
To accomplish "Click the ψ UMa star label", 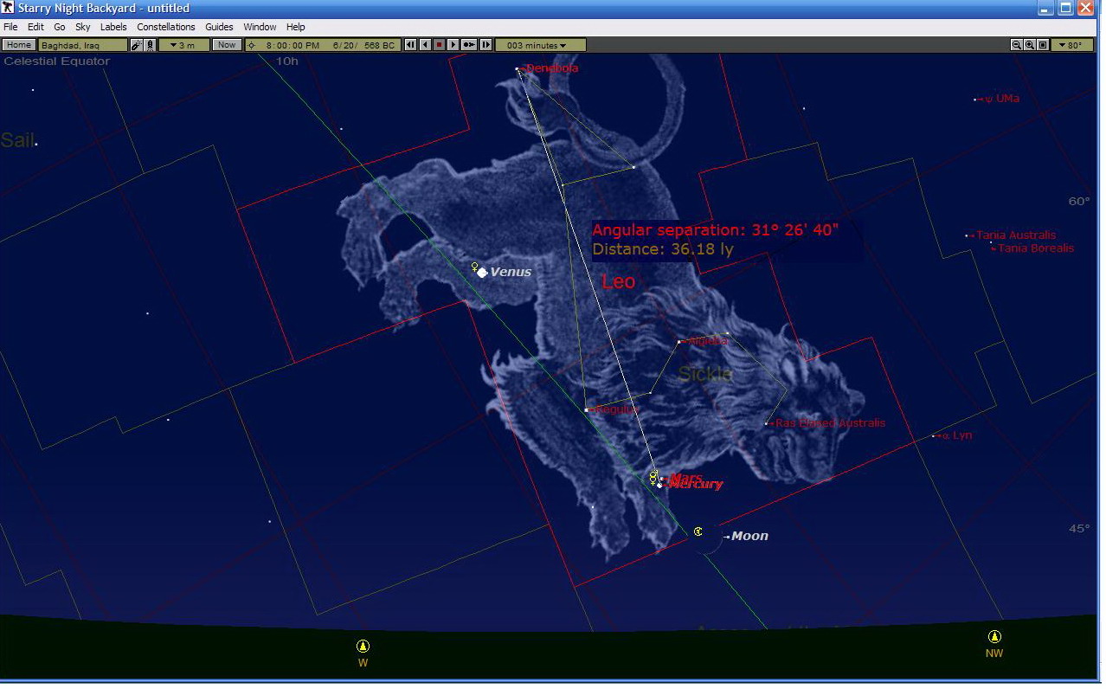I will tap(1001, 99).
